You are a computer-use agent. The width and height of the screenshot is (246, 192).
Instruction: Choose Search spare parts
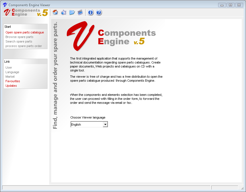19,41
